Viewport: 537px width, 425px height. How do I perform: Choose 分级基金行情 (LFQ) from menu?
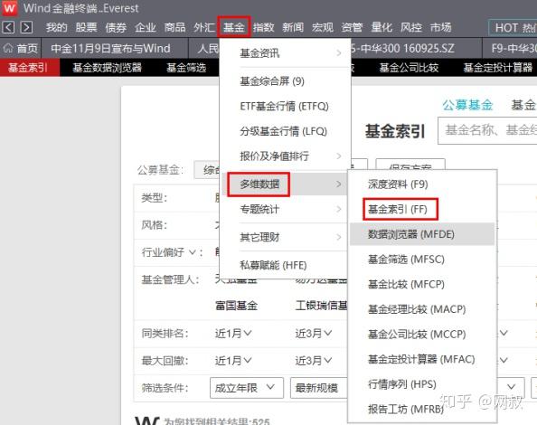285,131
